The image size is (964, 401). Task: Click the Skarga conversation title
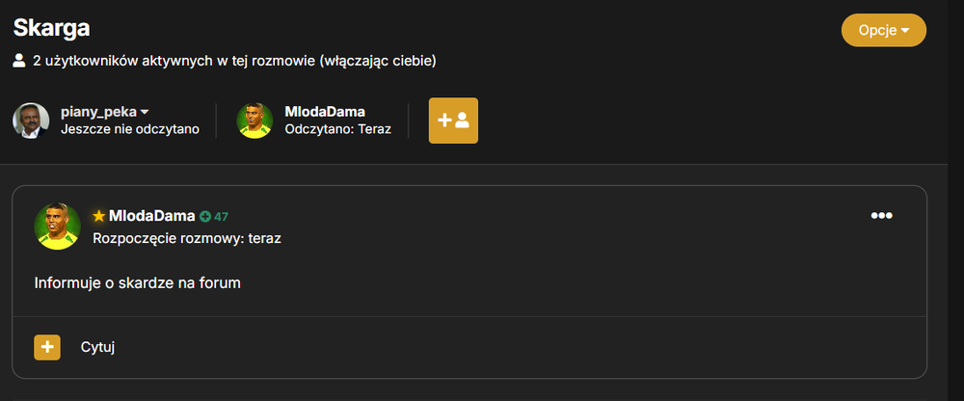(x=52, y=28)
